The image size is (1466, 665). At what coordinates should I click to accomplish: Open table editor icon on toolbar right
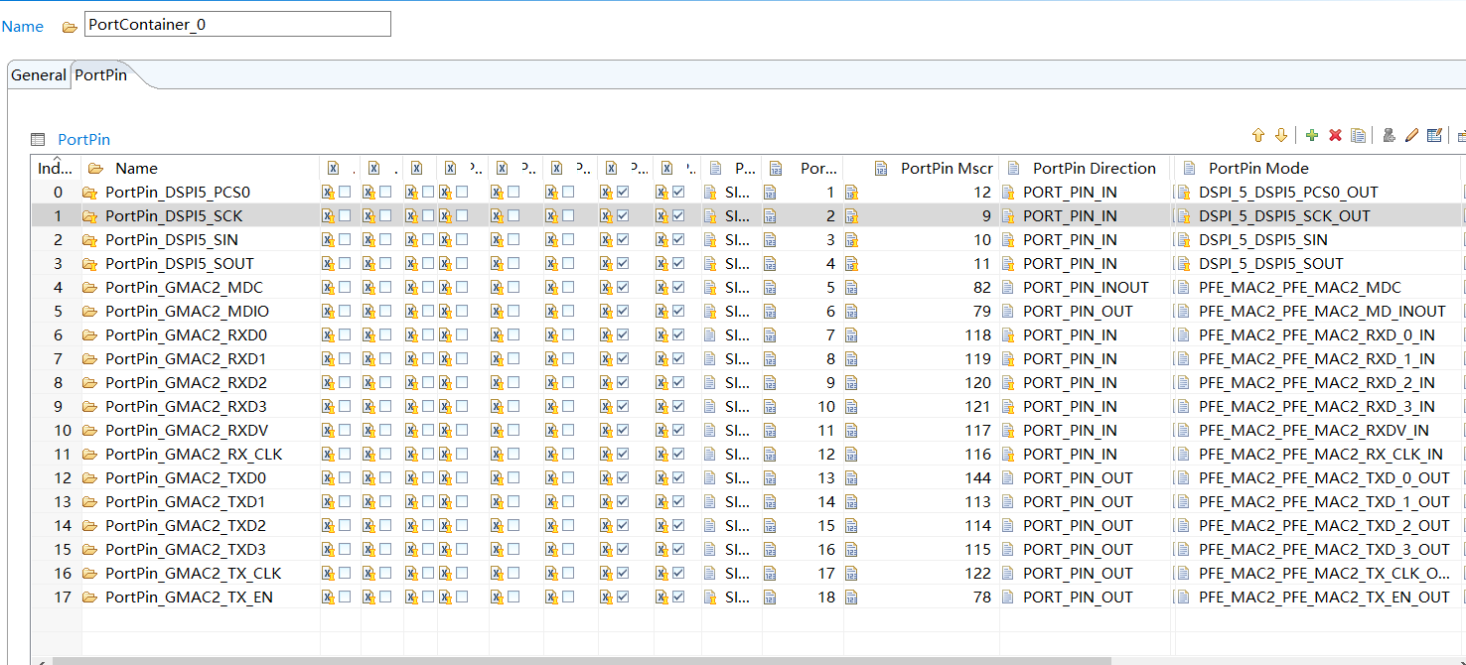coord(1434,135)
